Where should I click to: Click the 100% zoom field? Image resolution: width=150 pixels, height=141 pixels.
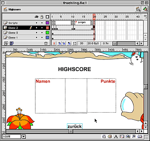pyautogui.click(x=12, y=137)
